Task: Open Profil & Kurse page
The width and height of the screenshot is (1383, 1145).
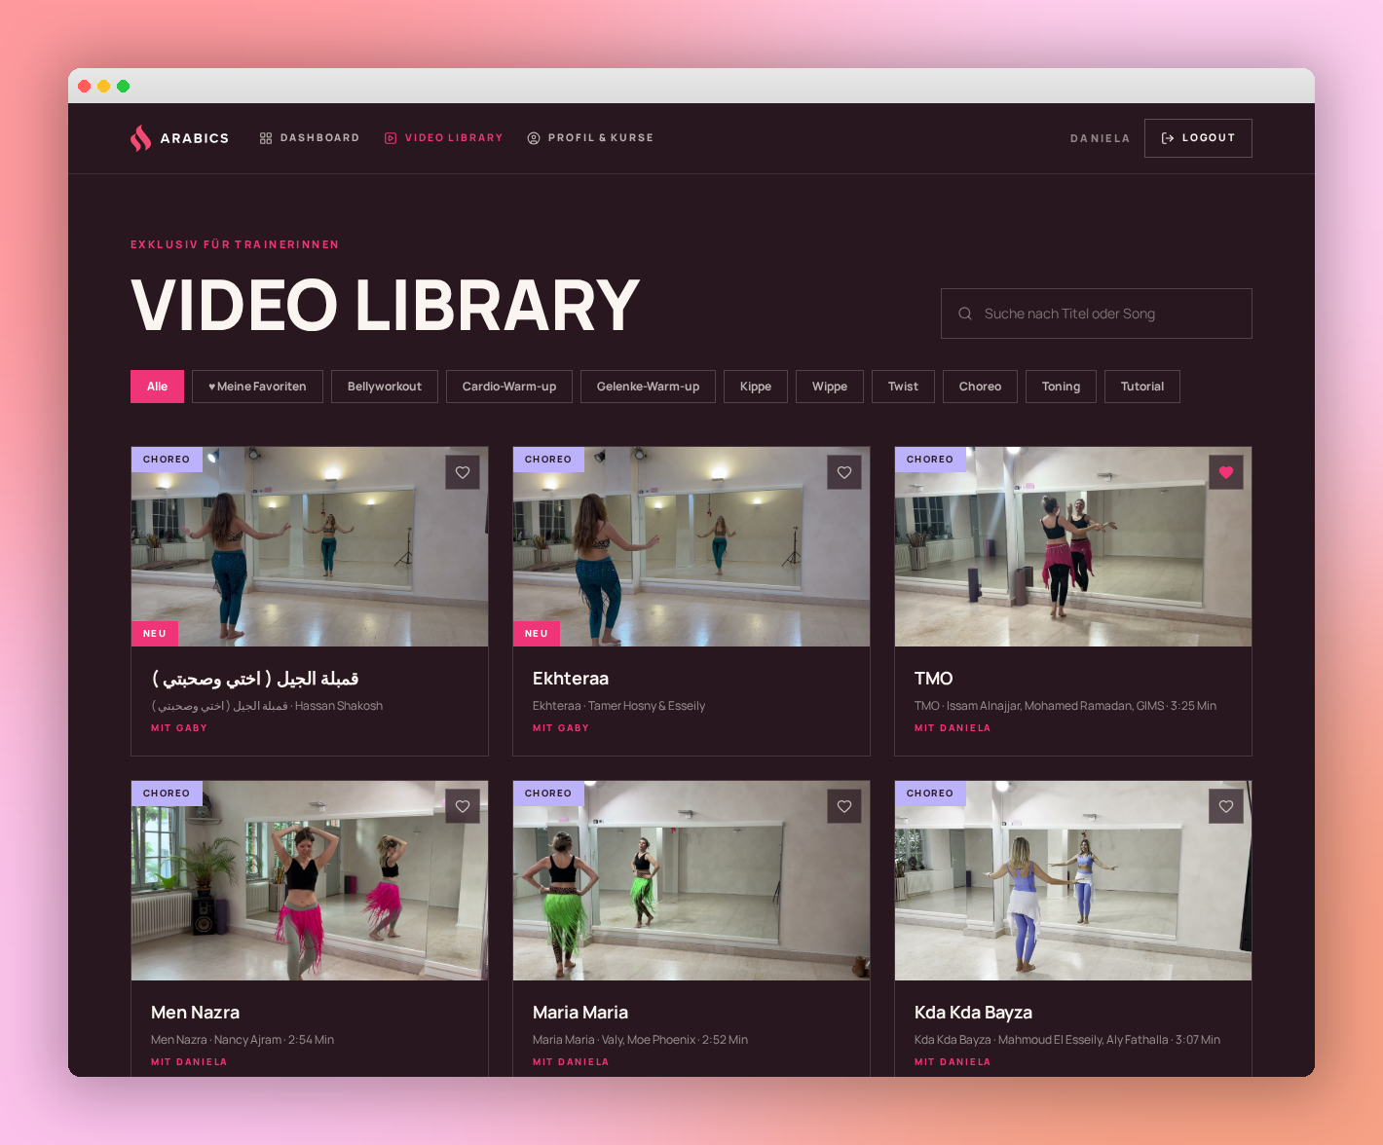Action: [x=590, y=138]
